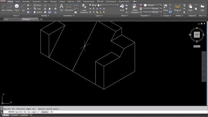This screenshot has height=117, width=208.
Task: Expand the Layers panel
Action: click(x=99, y=16)
